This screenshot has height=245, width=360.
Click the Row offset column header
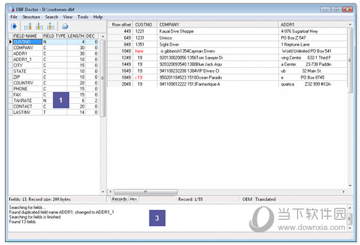point(121,25)
